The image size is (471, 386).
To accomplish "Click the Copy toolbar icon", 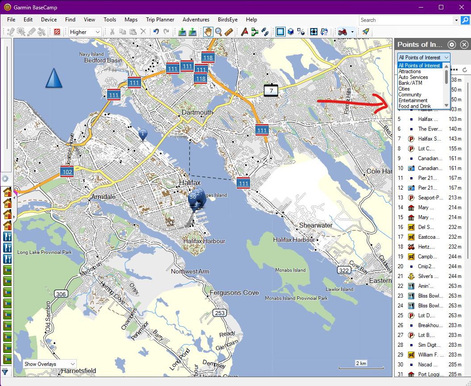I will (123, 32).
